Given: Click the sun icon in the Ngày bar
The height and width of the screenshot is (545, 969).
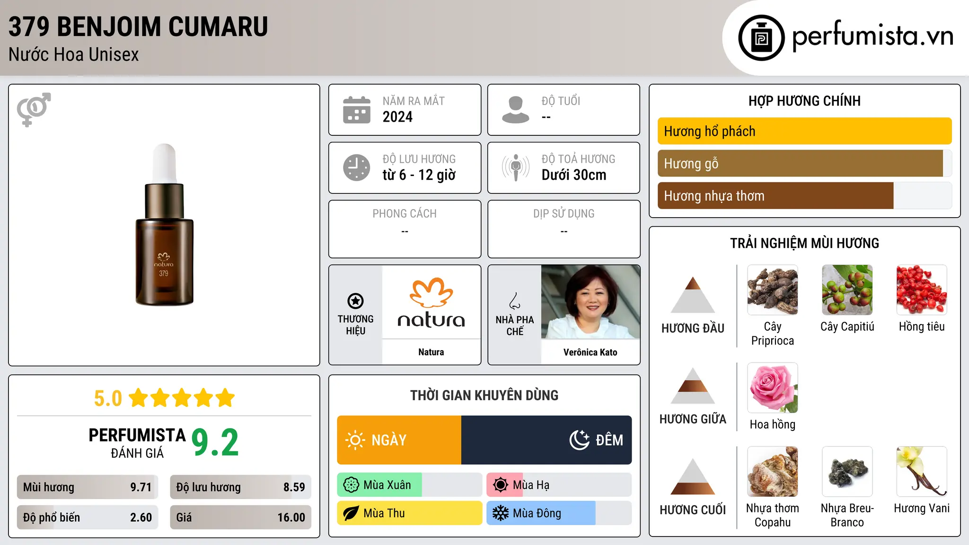Looking at the screenshot, I should point(355,440).
